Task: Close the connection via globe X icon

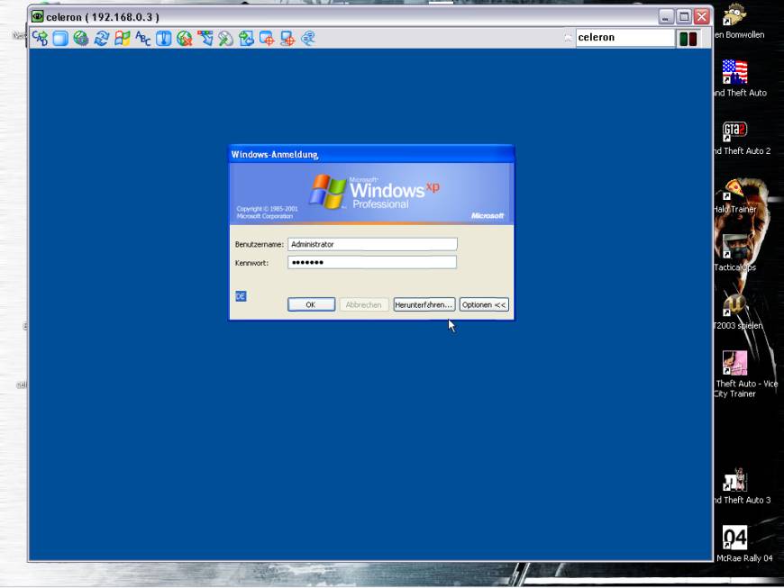Action: pyautogui.click(x=184, y=38)
